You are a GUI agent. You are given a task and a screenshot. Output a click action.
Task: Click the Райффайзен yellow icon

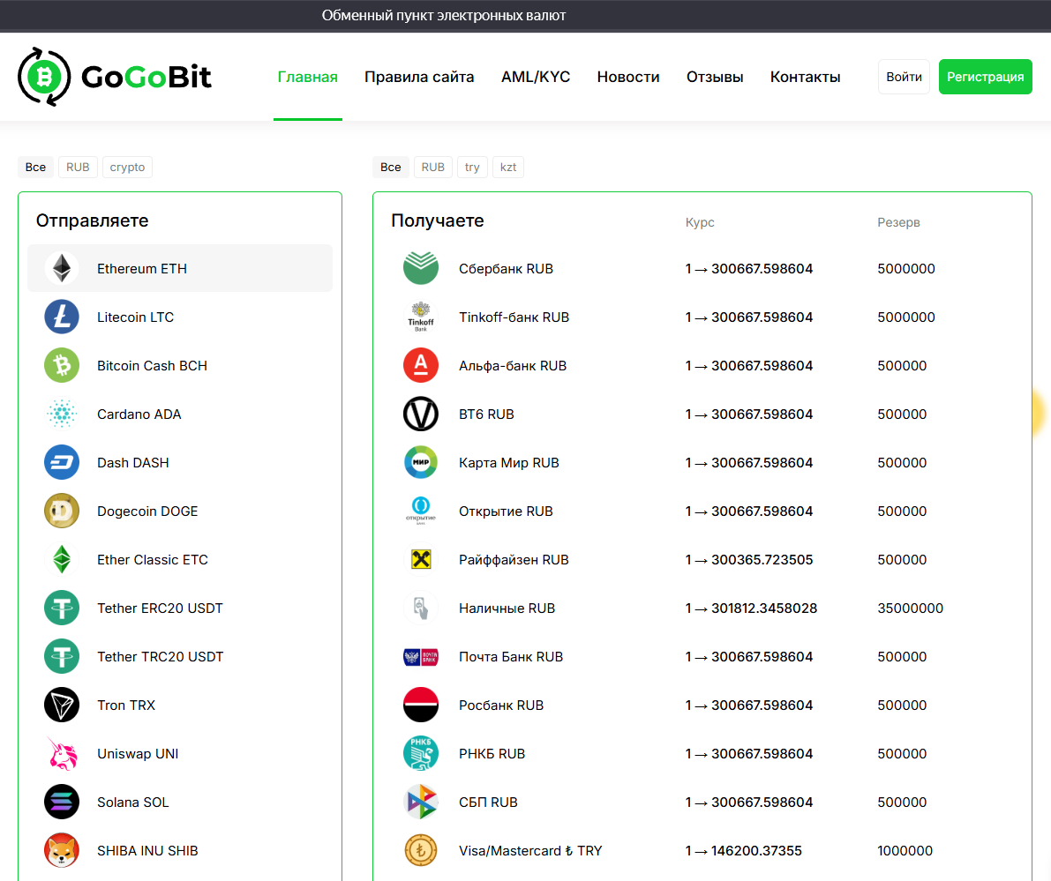pyautogui.click(x=421, y=559)
